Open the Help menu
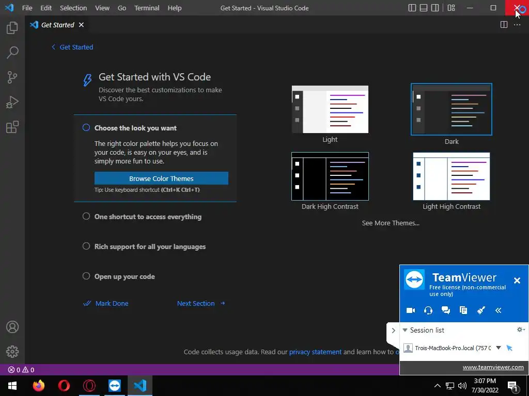This screenshot has height=396, width=529. [x=175, y=8]
